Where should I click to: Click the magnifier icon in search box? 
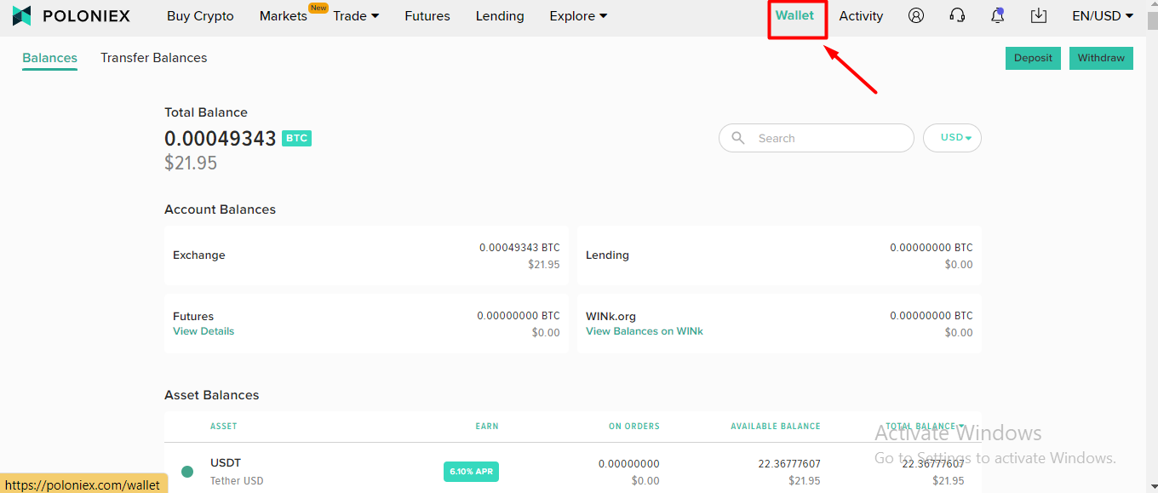[x=738, y=138]
